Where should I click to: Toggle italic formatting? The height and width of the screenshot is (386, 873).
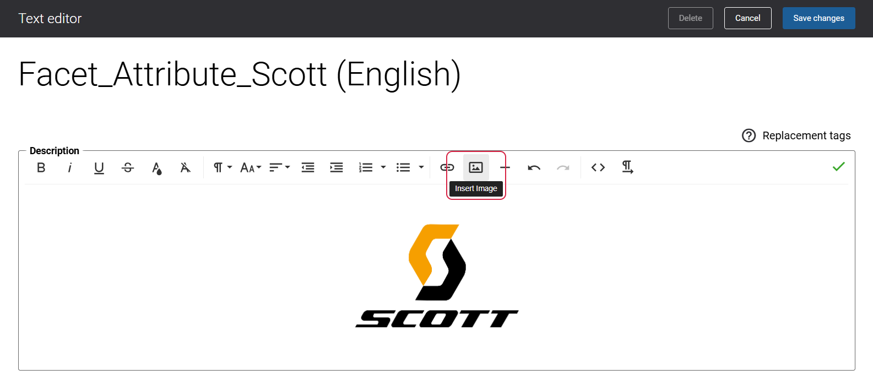pyautogui.click(x=70, y=167)
